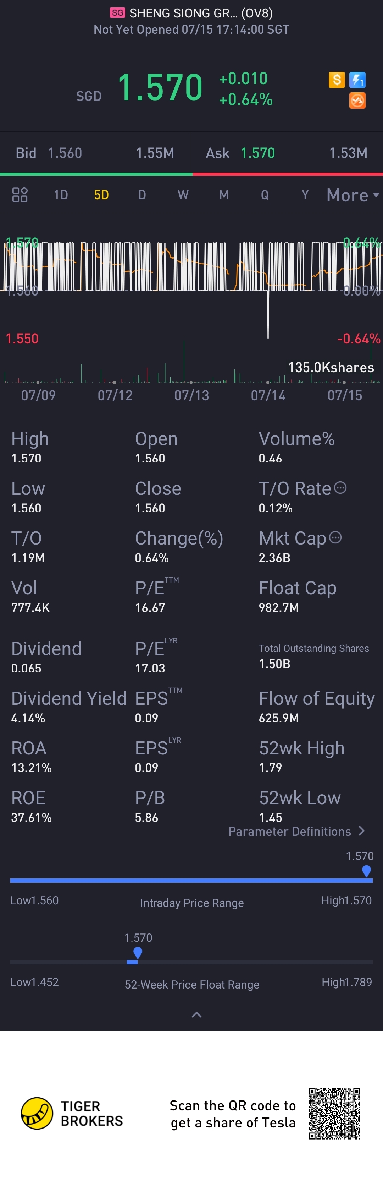Tap the 52-week price range marker
Screen dimensions: 383x1196
[x=137, y=953]
